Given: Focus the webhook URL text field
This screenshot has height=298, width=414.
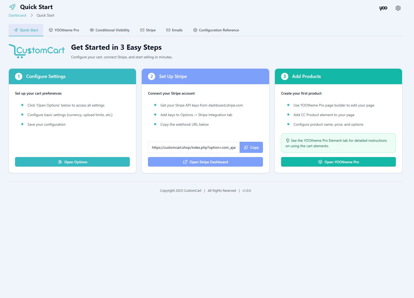Looking at the screenshot, I should 194,147.
